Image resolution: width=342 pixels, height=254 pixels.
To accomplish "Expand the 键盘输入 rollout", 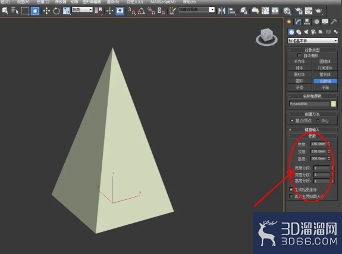I will (x=312, y=130).
